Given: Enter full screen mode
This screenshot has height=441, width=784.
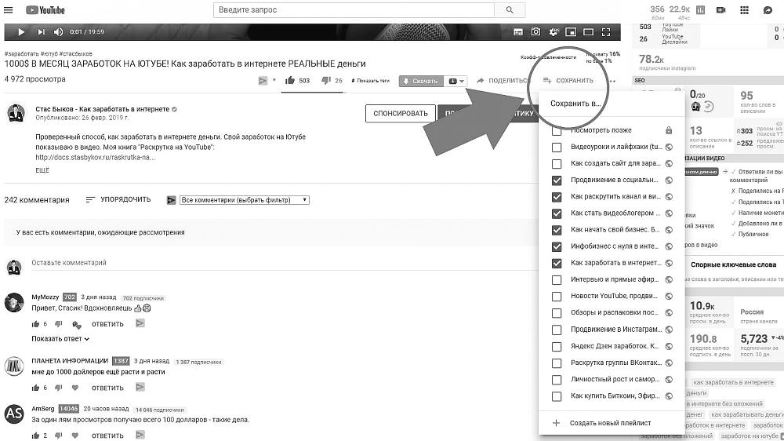Looking at the screenshot, I should pos(606,32).
